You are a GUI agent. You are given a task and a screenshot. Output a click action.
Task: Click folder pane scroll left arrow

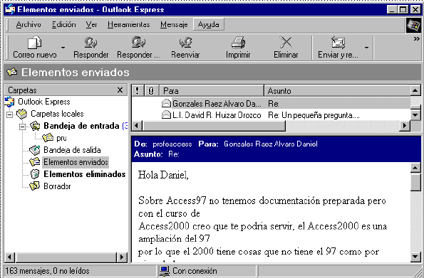[x=10, y=257]
